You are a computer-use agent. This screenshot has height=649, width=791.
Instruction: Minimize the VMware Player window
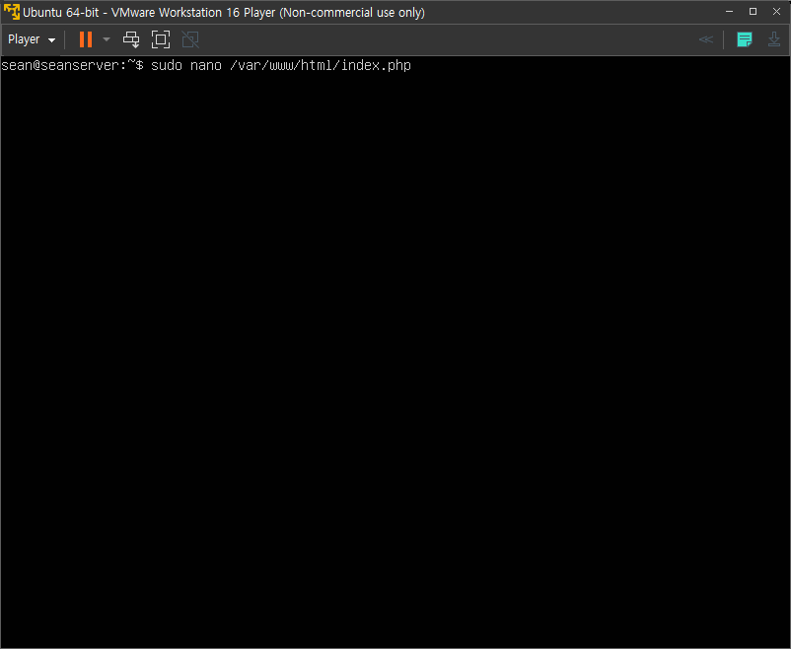729,12
